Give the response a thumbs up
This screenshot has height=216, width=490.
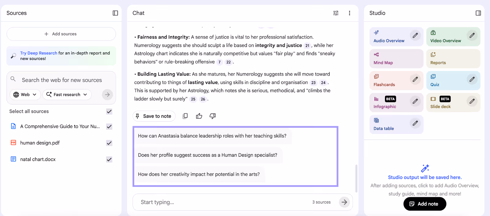click(x=199, y=116)
